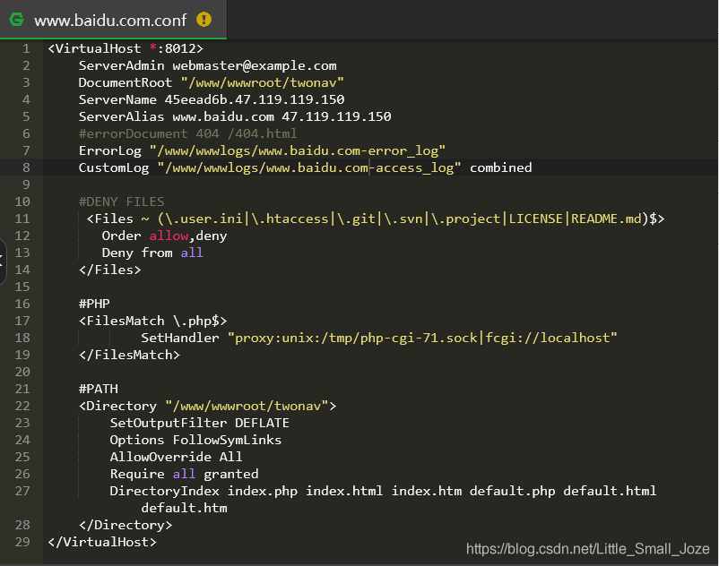
Task: Click ServerAlias www.baidu.com line
Action: pos(235,116)
